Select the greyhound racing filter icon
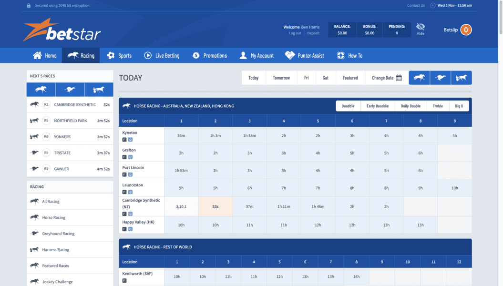503x286 pixels. tap(440, 77)
